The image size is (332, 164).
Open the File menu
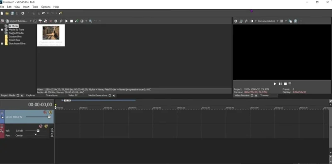[x=2, y=7]
